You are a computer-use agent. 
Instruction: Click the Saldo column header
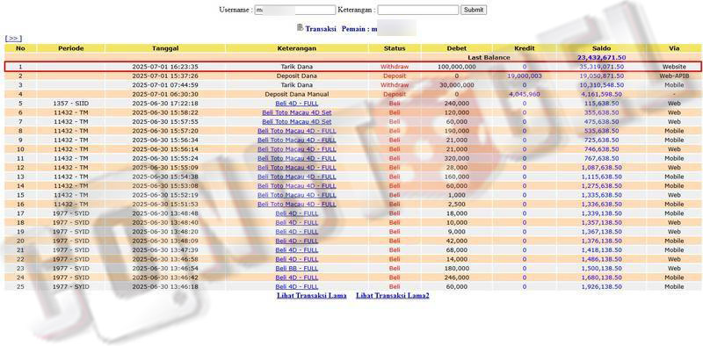[x=601, y=48]
